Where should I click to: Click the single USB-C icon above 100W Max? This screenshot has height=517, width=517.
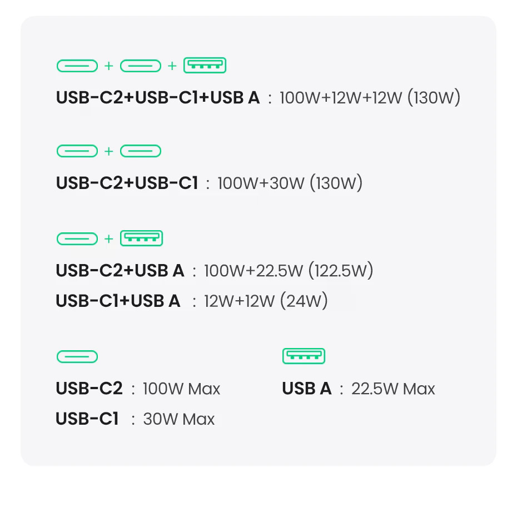point(77,356)
